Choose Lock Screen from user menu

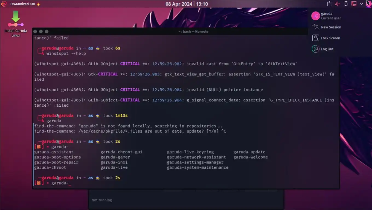pos(326,38)
